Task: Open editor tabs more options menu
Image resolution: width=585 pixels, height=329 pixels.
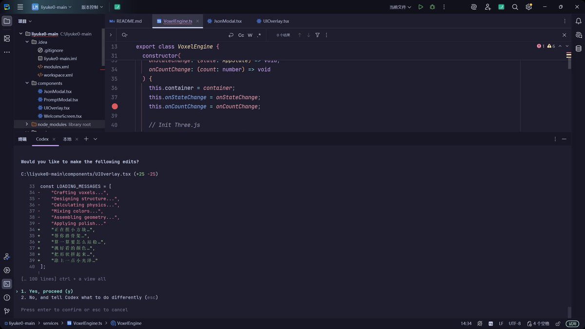Action: [565, 21]
